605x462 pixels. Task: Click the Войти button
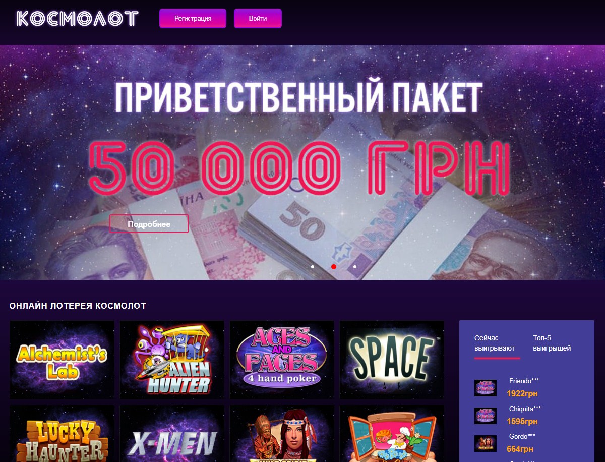[x=258, y=18]
